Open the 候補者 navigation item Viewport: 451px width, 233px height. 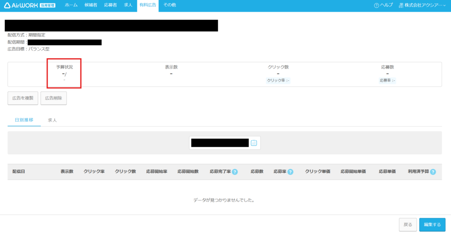tap(90, 5)
